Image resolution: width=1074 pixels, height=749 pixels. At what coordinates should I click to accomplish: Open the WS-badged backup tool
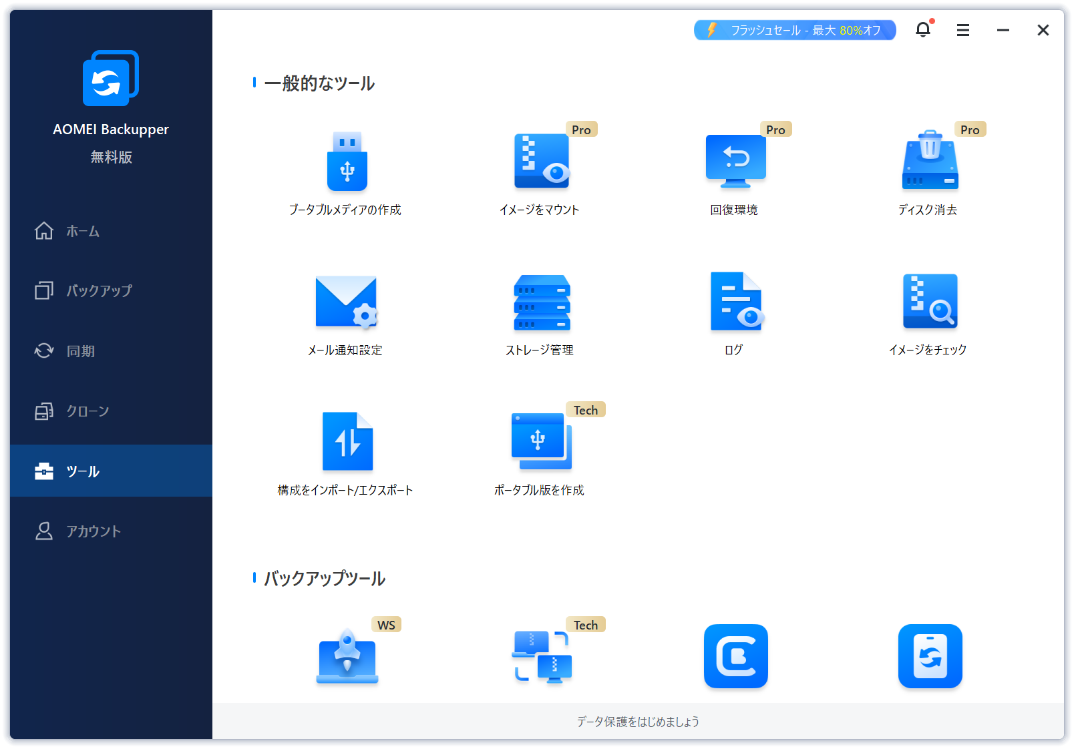click(x=346, y=658)
